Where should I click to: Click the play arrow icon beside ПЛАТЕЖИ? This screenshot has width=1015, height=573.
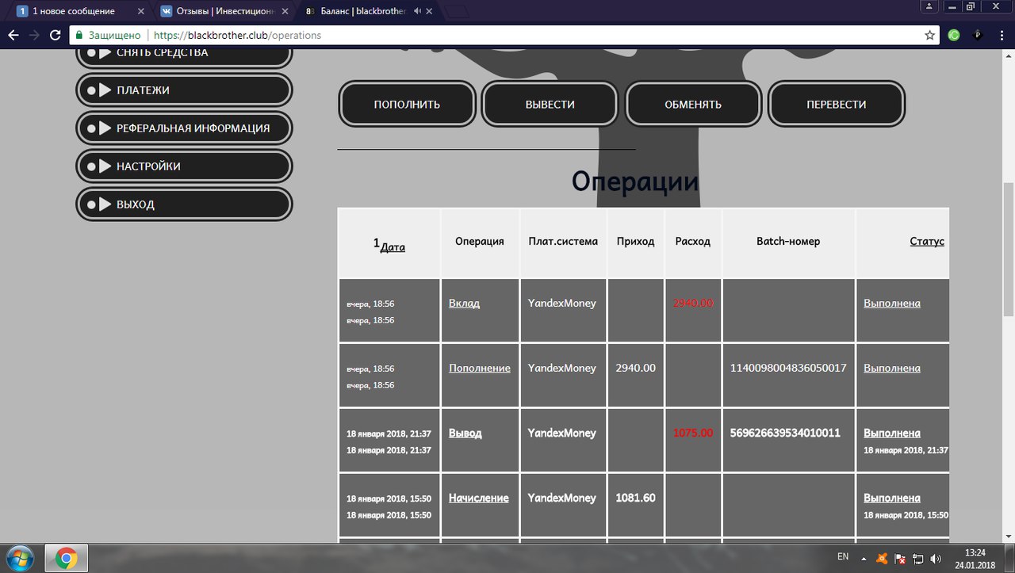(105, 90)
